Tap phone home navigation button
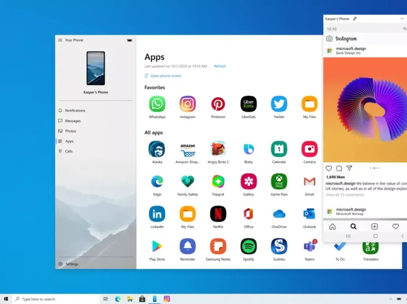Screen dimensions: 407x304 [x=375, y=236]
